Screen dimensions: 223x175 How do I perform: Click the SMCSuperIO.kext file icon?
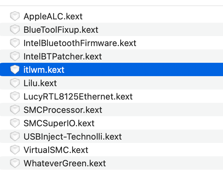coord(15,123)
